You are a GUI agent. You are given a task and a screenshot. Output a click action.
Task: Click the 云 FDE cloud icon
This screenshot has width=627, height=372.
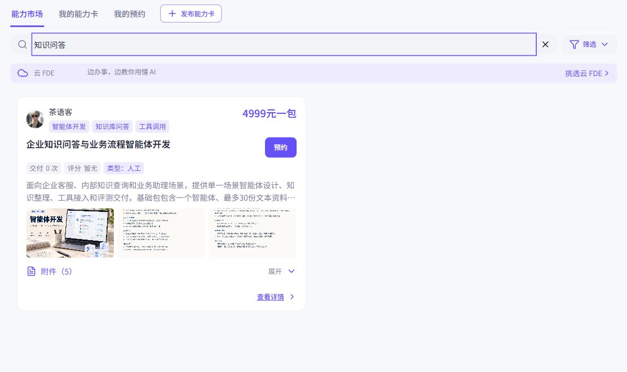(23, 73)
